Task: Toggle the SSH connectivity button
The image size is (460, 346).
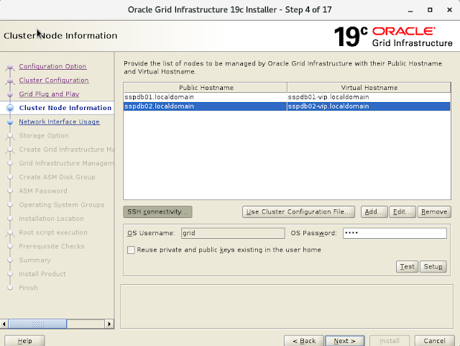Action: 158,211
